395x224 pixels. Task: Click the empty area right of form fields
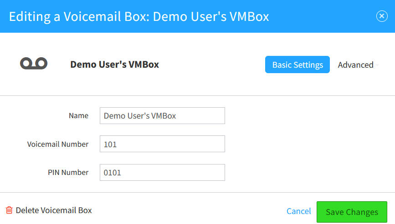(310, 144)
